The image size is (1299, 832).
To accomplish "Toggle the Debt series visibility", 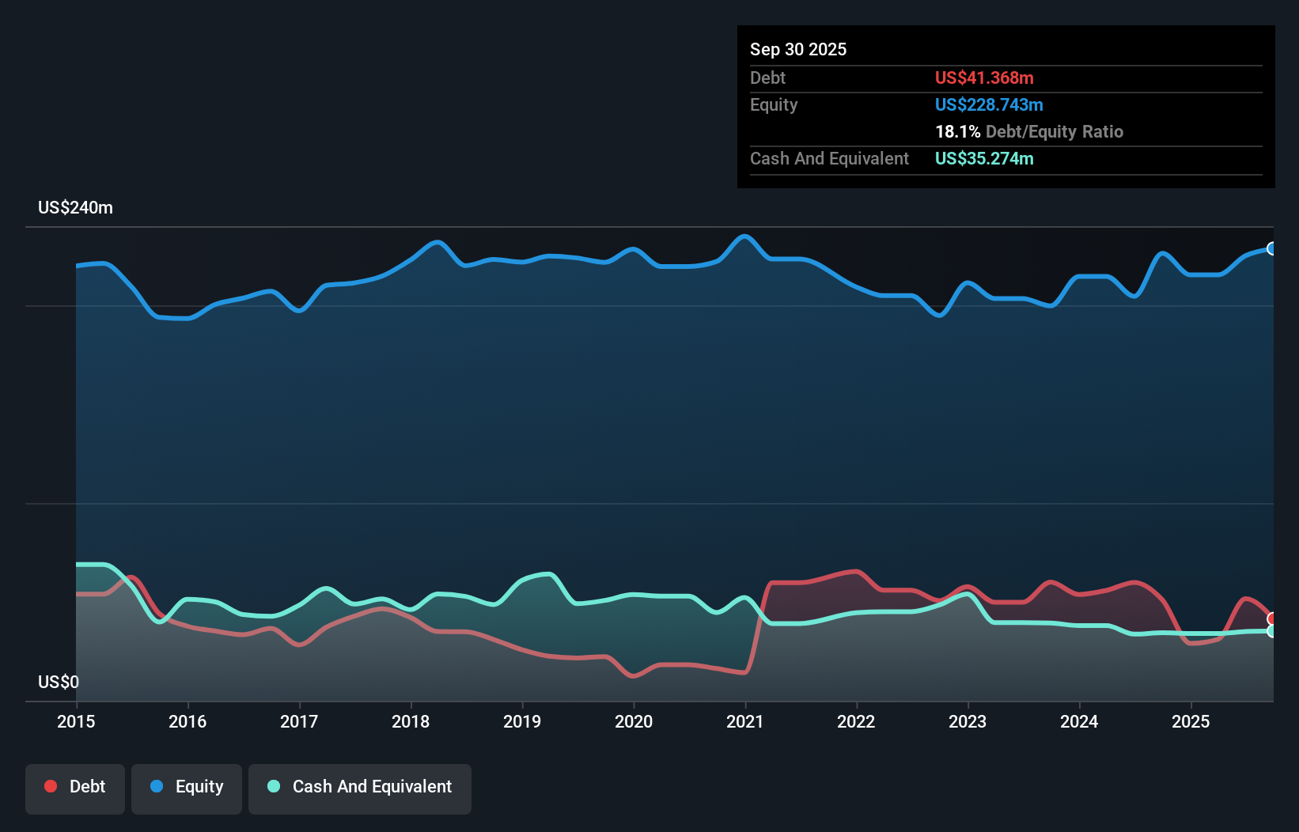I will pyautogui.click(x=75, y=786).
